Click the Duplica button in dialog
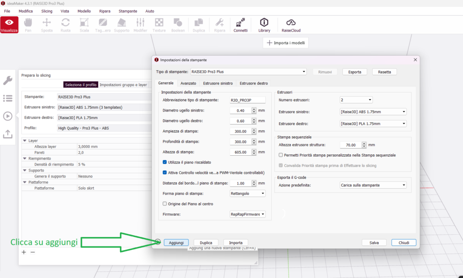 coord(206,243)
